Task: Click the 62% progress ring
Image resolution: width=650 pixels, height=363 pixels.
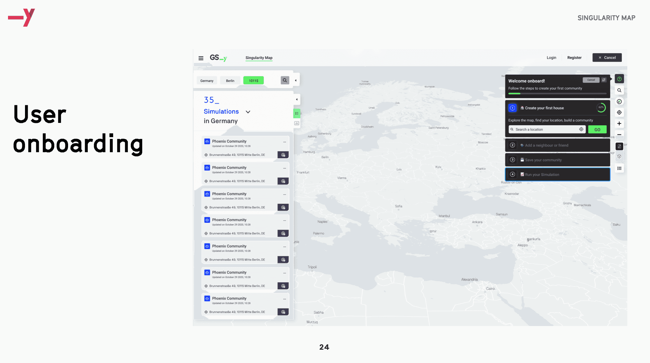Action: (601, 108)
